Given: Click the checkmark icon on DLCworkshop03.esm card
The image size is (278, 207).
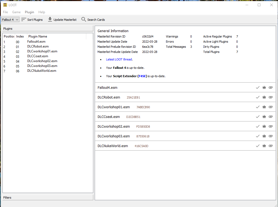Looking at the screenshot, I should [258, 136].
